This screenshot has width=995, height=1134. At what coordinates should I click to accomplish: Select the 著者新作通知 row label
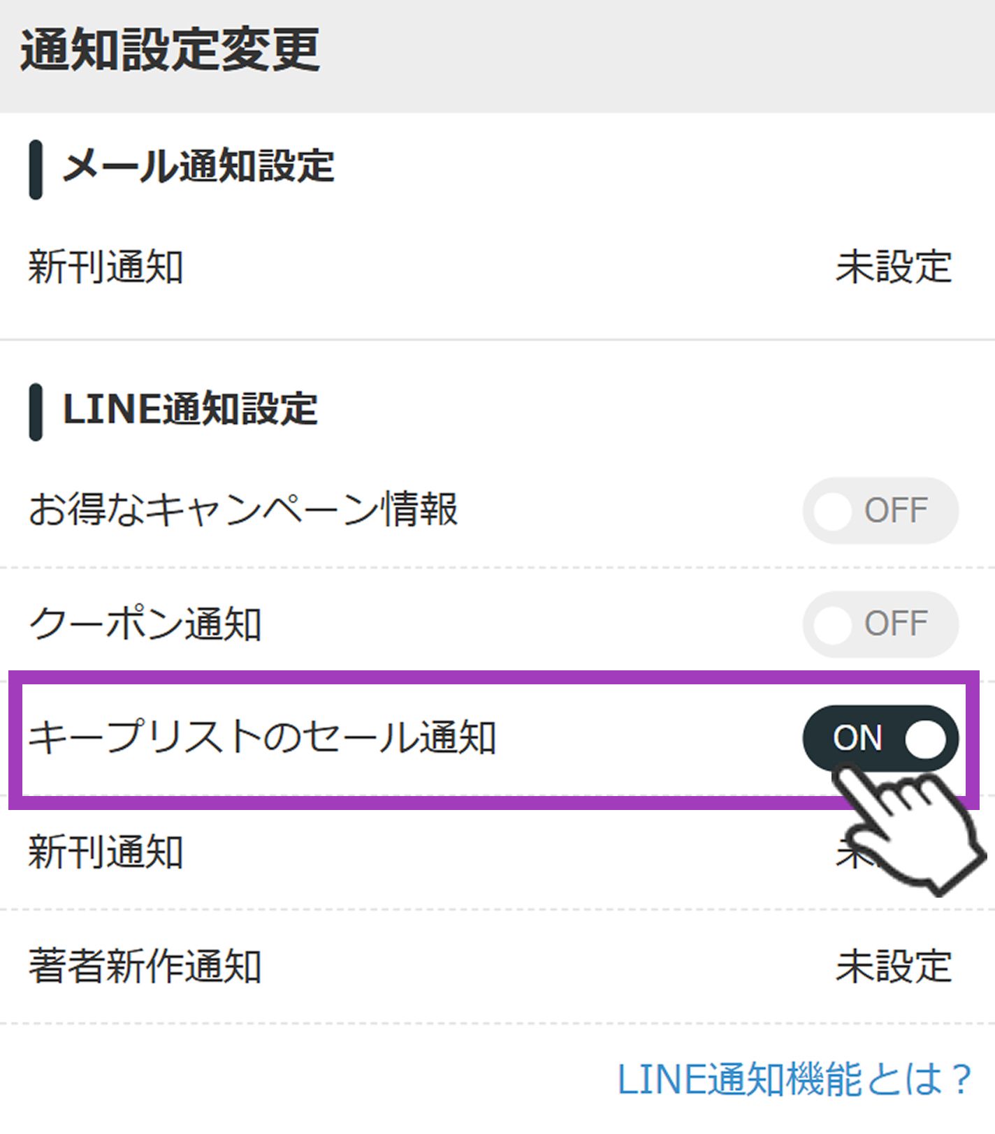coord(145,966)
